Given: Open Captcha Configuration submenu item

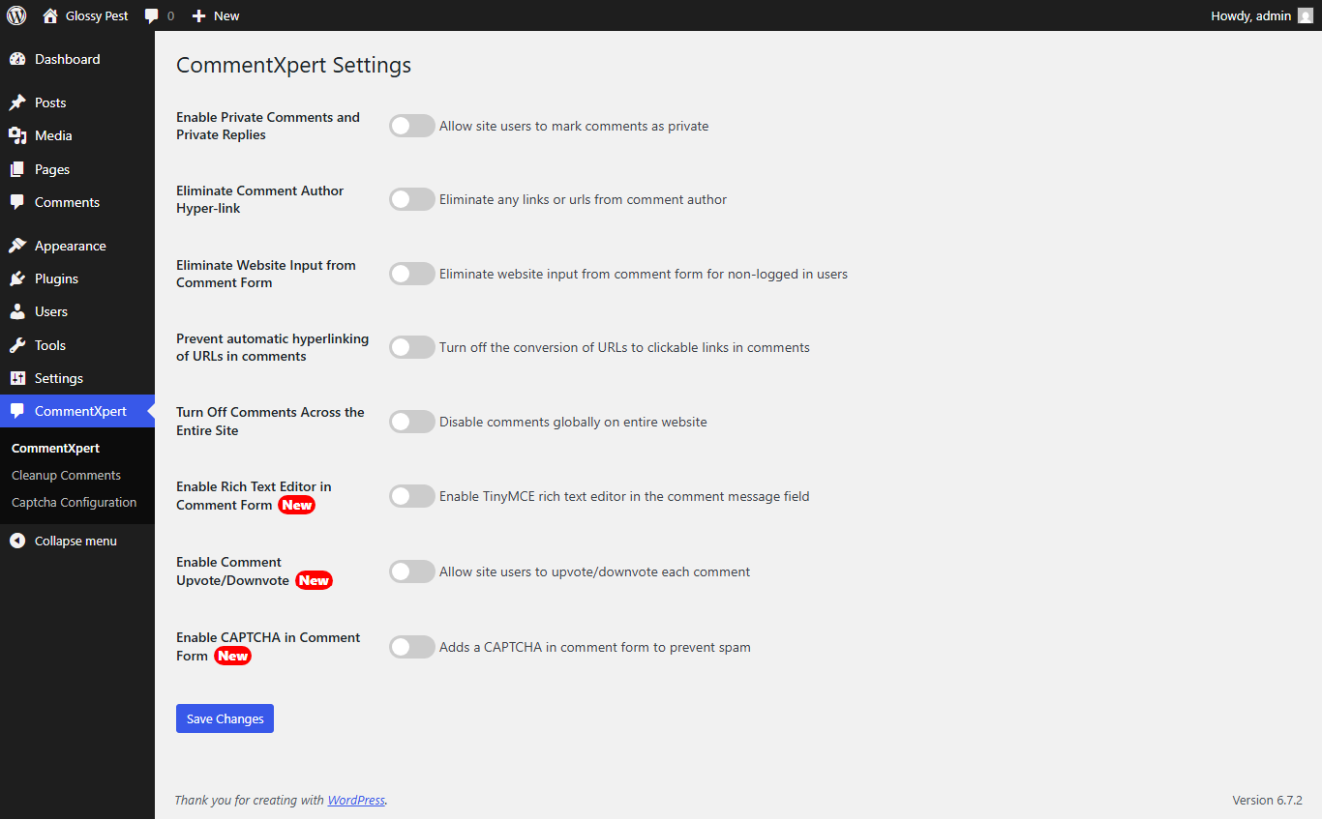Looking at the screenshot, I should 74,502.
